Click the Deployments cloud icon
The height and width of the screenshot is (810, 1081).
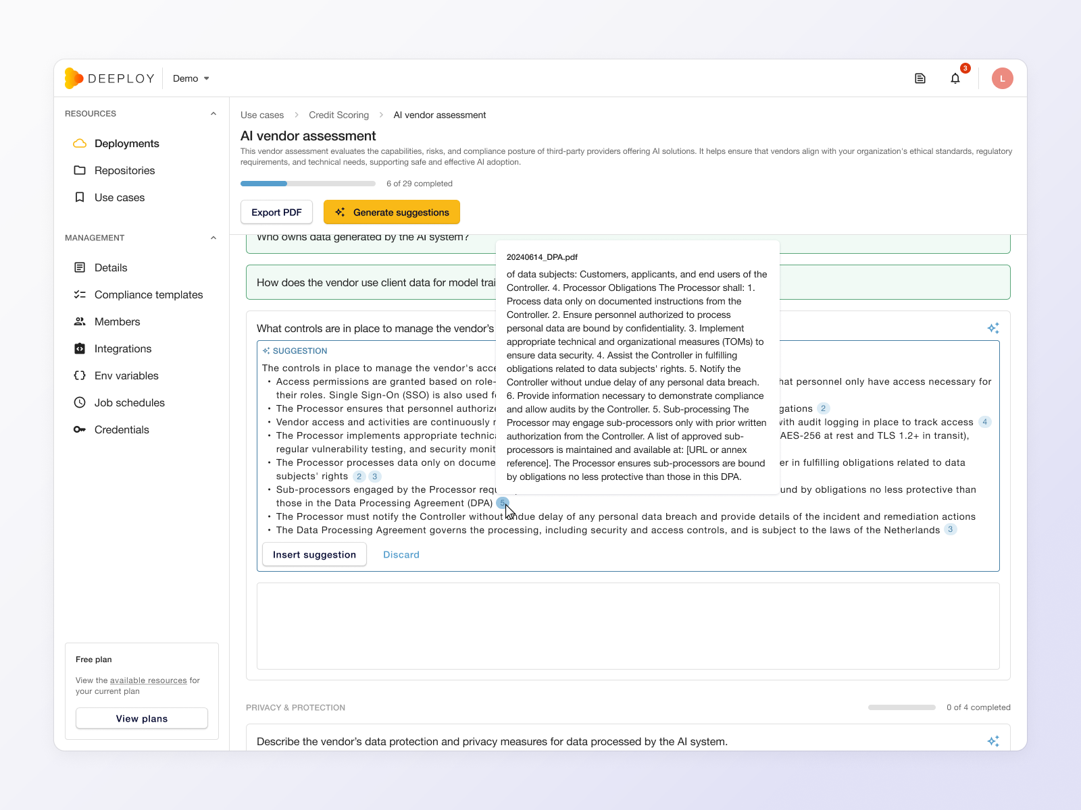click(x=80, y=143)
